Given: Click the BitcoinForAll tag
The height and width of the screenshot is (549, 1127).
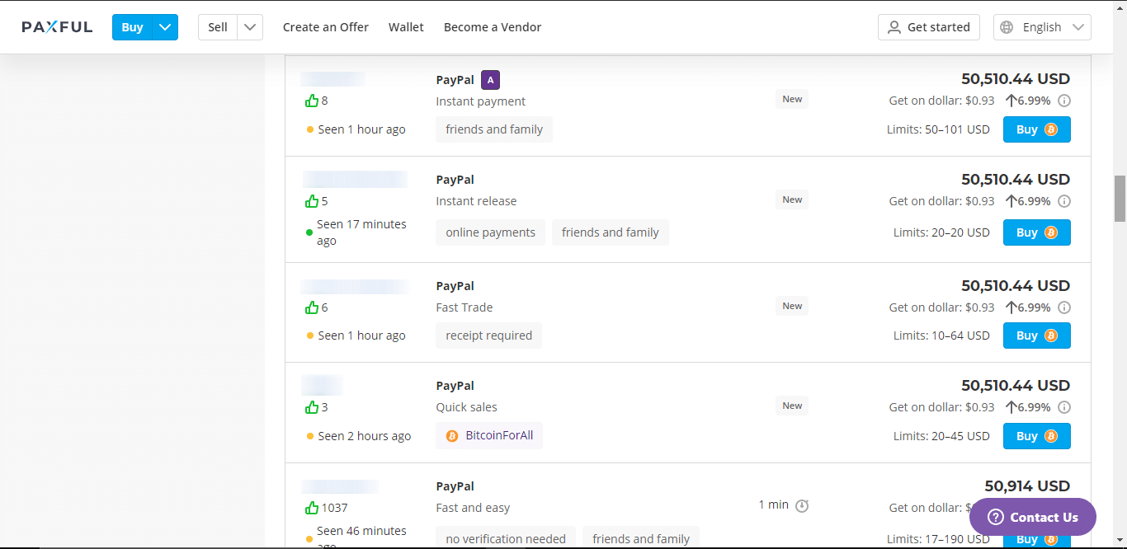Looking at the screenshot, I should pyautogui.click(x=489, y=435).
